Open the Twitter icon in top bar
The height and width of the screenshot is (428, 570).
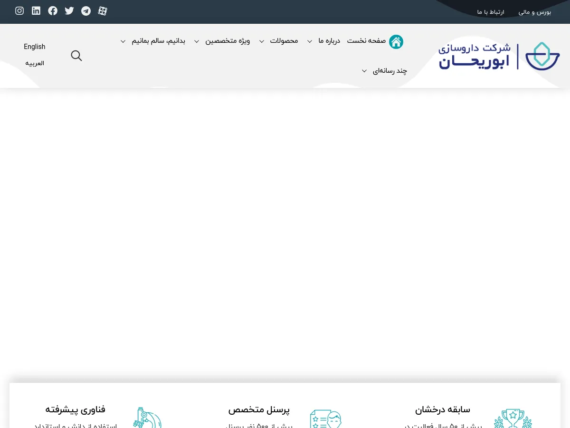(x=69, y=10)
